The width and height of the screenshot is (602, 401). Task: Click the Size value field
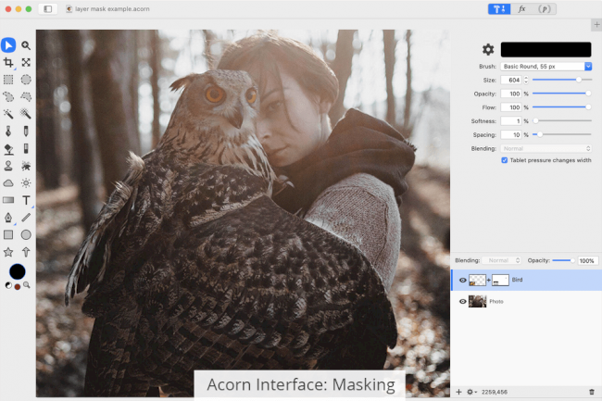coord(511,80)
